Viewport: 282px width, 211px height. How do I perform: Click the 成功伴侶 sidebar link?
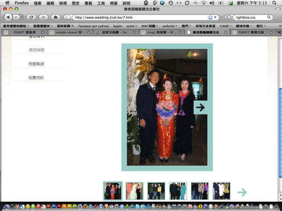pyautogui.click(x=37, y=50)
